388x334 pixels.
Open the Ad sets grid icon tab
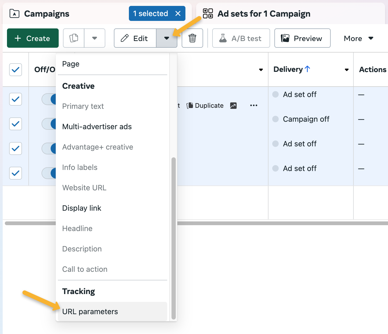tap(208, 13)
